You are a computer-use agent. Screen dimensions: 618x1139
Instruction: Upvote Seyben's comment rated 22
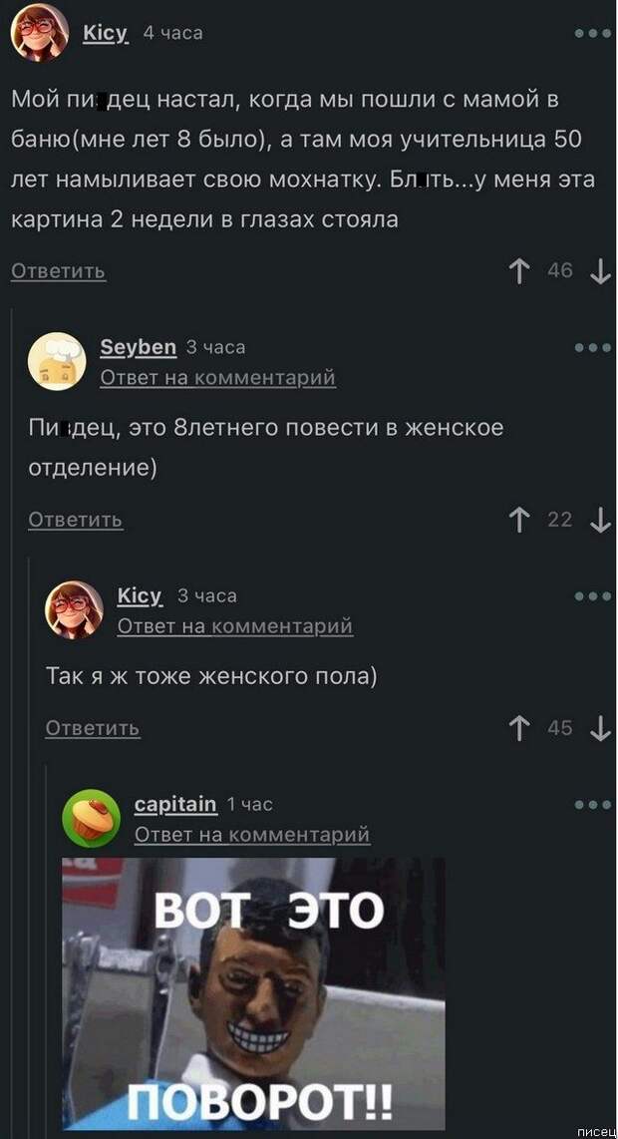pos(518,520)
